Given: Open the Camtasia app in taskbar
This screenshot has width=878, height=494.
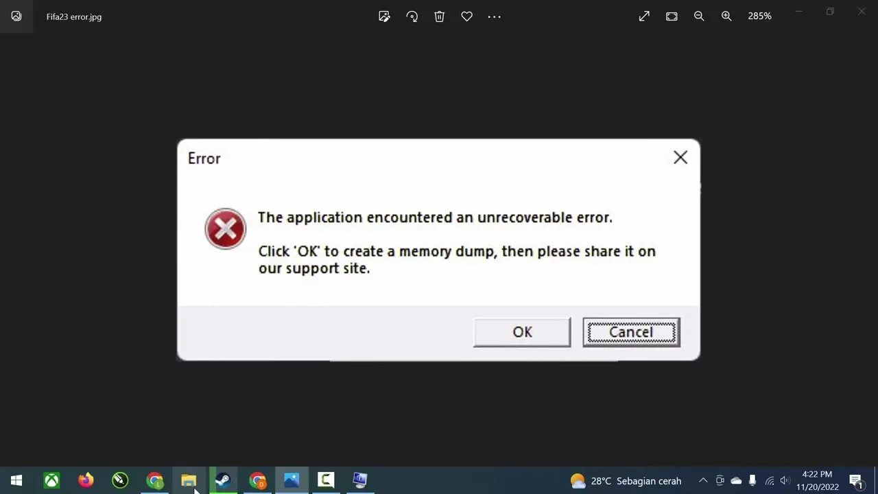Looking at the screenshot, I should click(326, 480).
